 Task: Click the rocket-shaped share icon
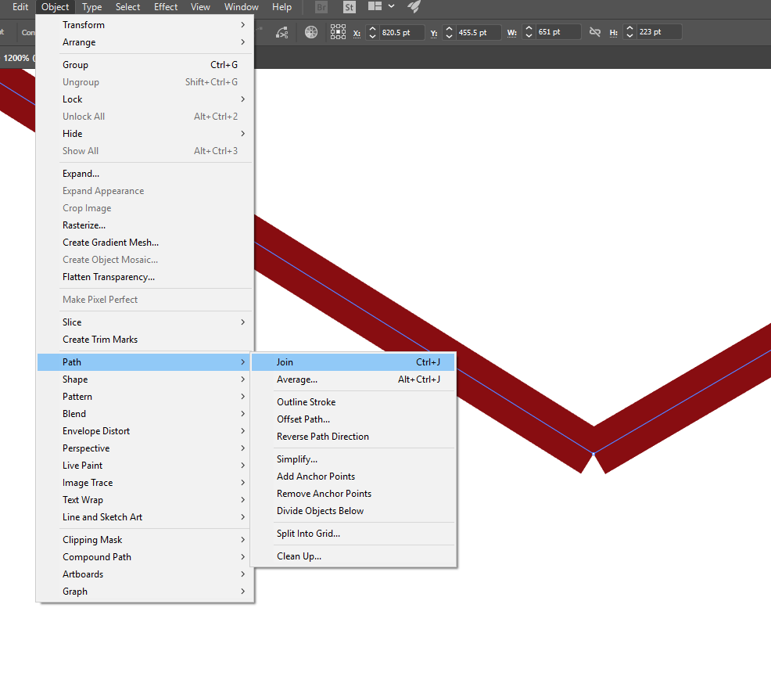pyautogui.click(x=413, y=6)
